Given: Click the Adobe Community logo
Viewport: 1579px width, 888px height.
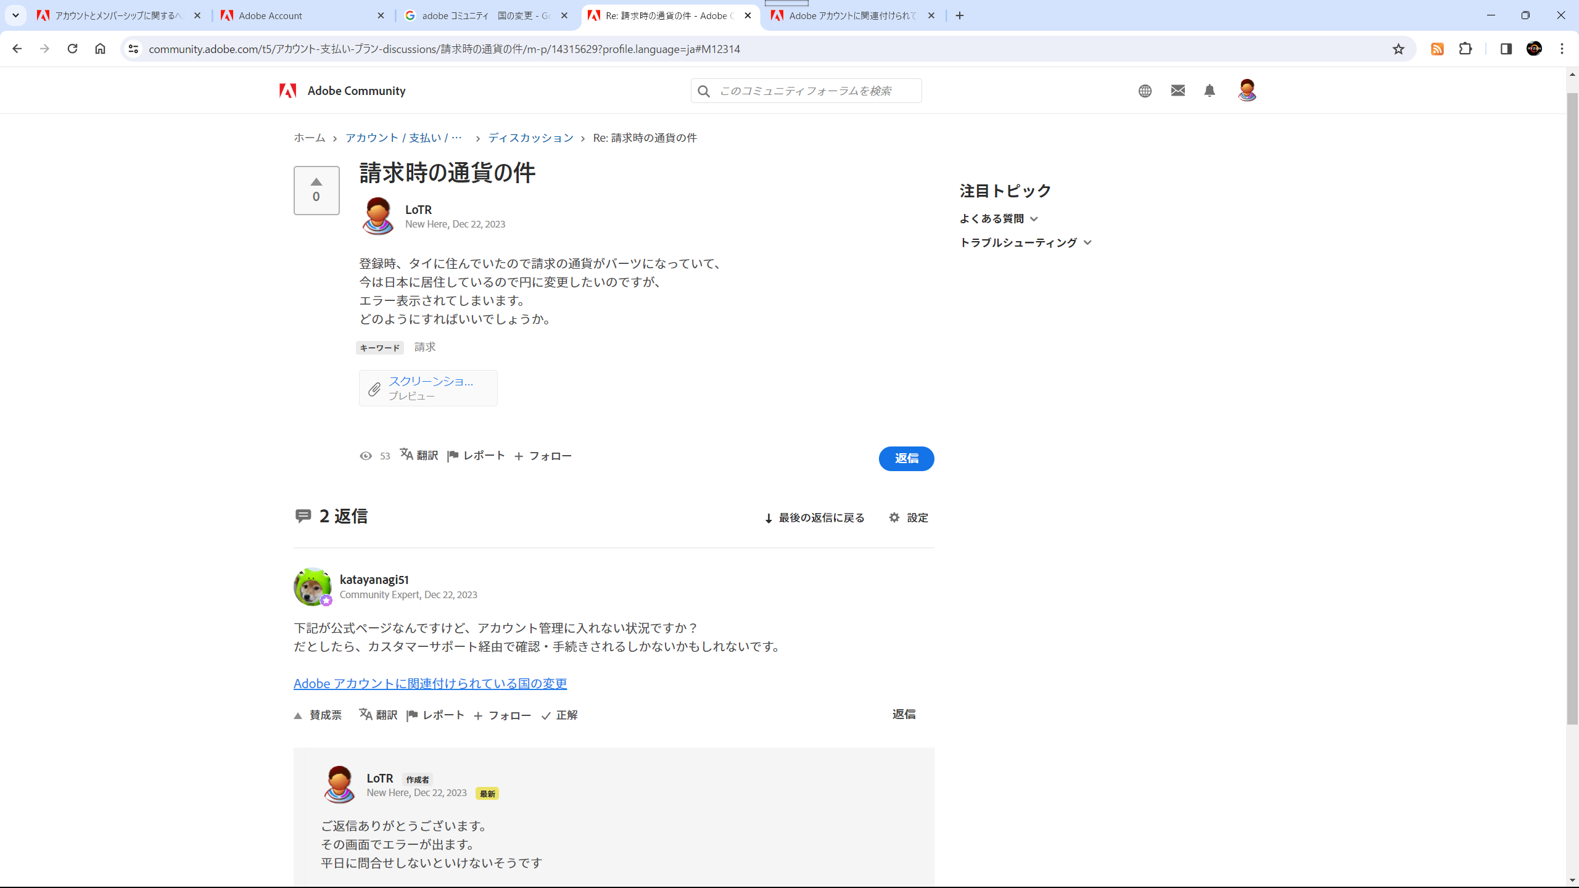Looking at the screenshot, I should pyautogui.click(x=342, y=91).
